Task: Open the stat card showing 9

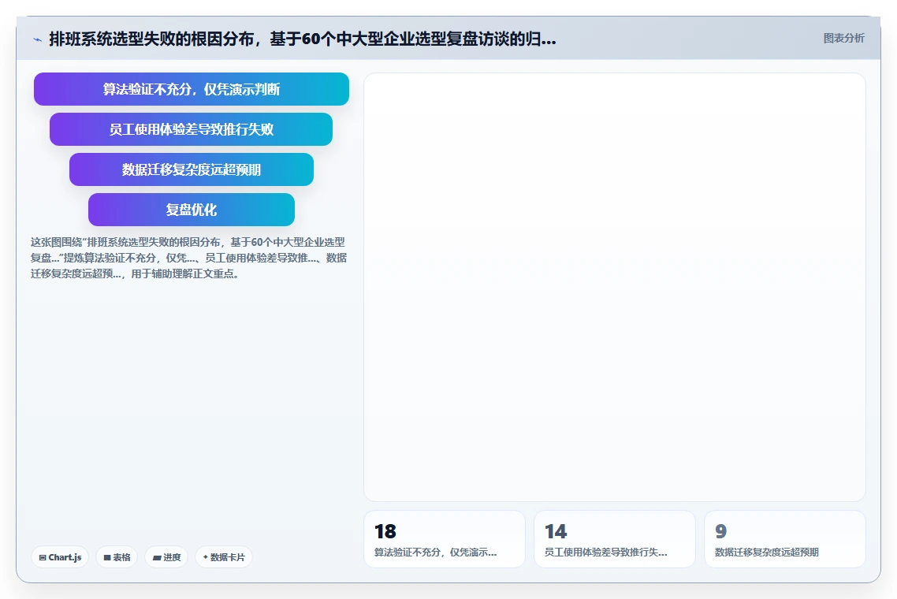Action: point(785,539)
